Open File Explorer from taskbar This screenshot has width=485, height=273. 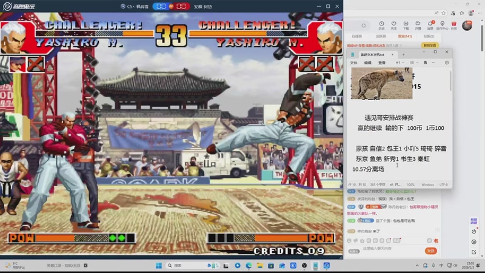click(260, 266)
